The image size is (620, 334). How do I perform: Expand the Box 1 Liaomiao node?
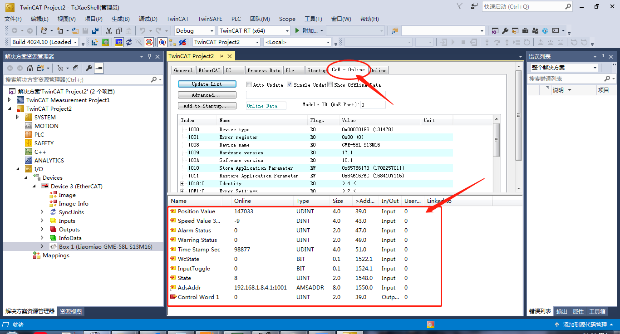coord(43,246)
